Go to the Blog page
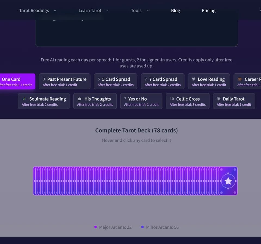The height and width of the screenshot is (244, 261). coord(175,11)
